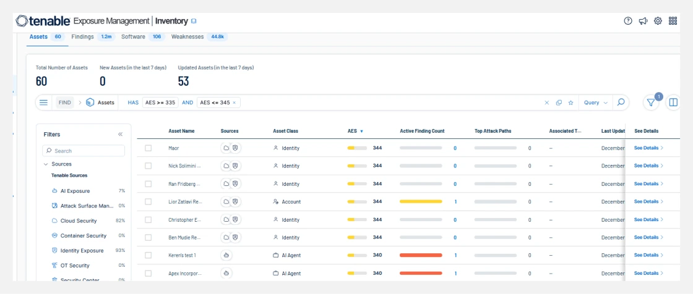Click the cloud source icon in Maor row

226,148
